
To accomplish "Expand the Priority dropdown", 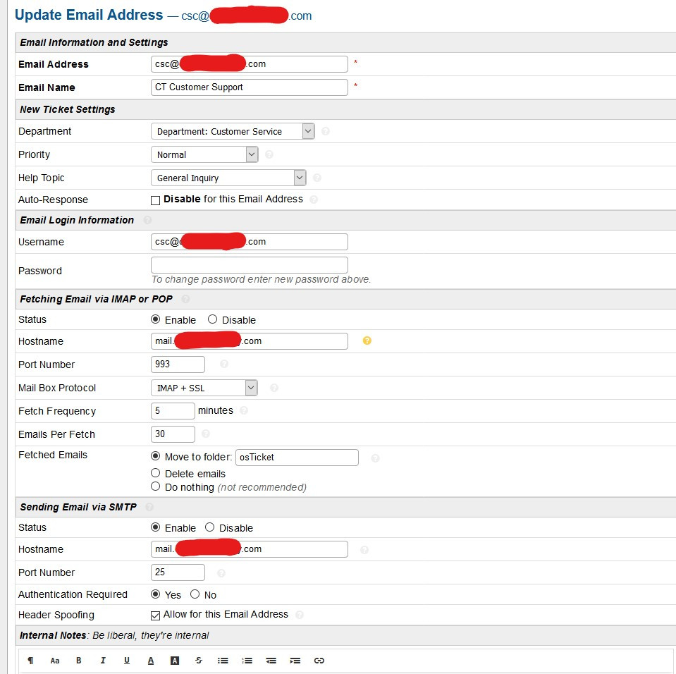I will pyautogui.click(x=204, y=154).
